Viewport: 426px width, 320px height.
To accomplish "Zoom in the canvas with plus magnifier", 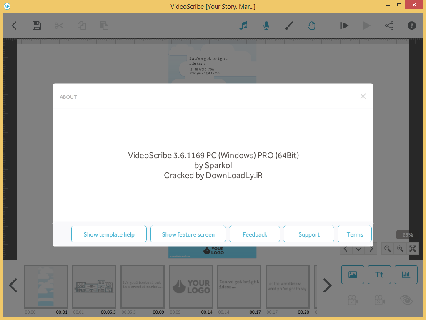I will pyautogui.click(x=400, y=249).
